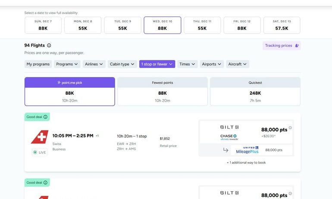Click the Chase Ultimate Rewards logo
Viewport: 332px width, 199px height.
(229, 137)
